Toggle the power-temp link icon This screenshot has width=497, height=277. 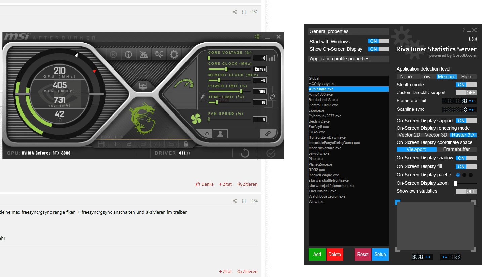tap(272, 97)
